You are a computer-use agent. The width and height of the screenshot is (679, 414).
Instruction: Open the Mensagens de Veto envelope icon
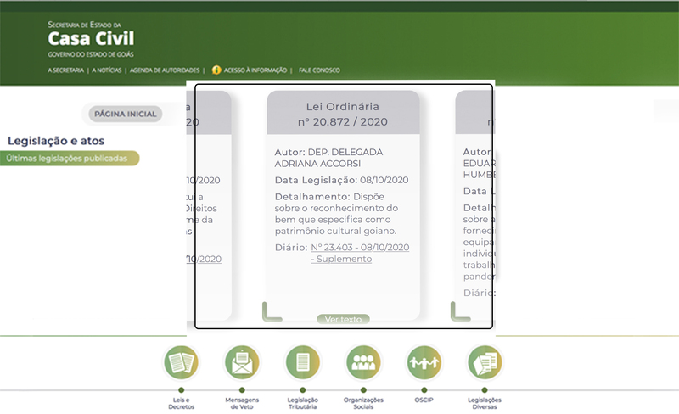tap(241, 363)
